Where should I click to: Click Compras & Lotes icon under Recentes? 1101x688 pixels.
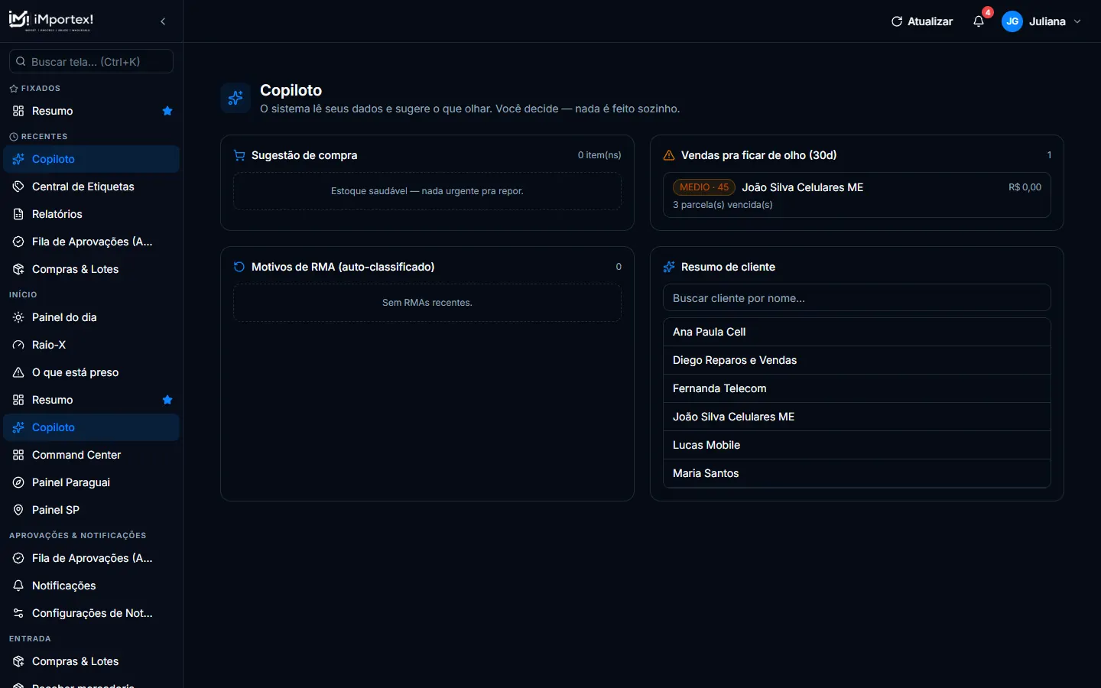coord(18,269)
